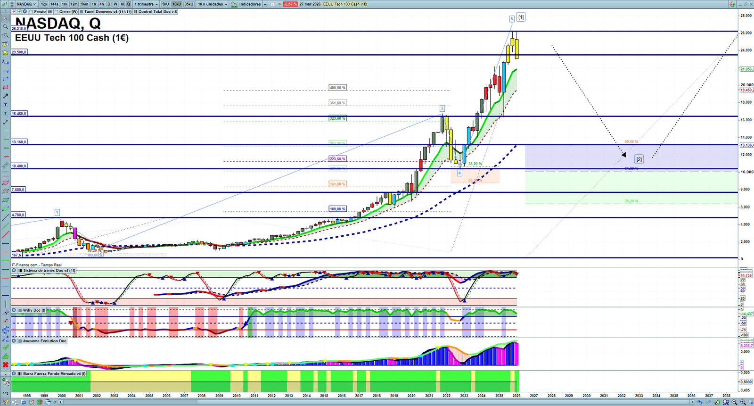Viewport: 754px width, 406px height.
Task: Select the M monthly timeframe
Action: (x=122, y=4)
